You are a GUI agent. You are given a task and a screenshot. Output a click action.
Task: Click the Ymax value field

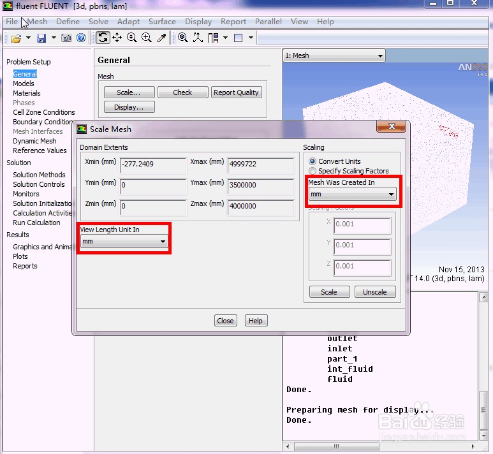pos(261,186)
